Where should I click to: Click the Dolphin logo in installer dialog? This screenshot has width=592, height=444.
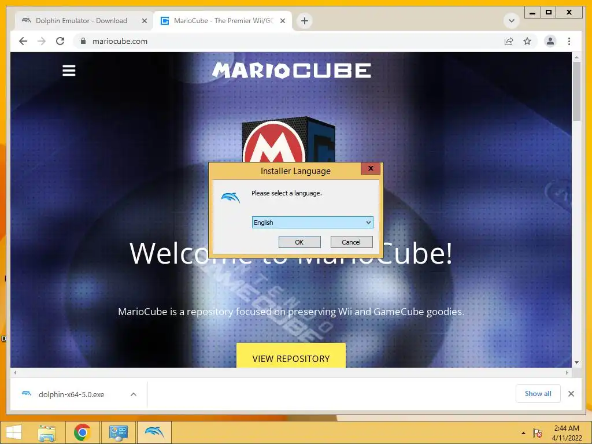231,197
